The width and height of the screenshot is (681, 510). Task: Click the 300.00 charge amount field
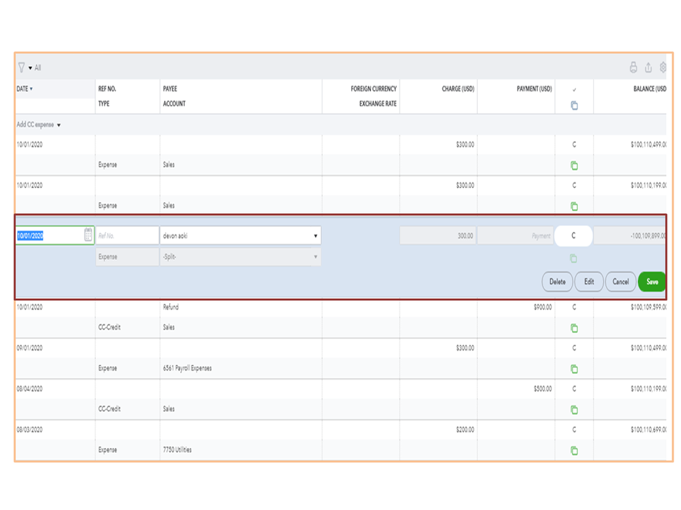438,236
